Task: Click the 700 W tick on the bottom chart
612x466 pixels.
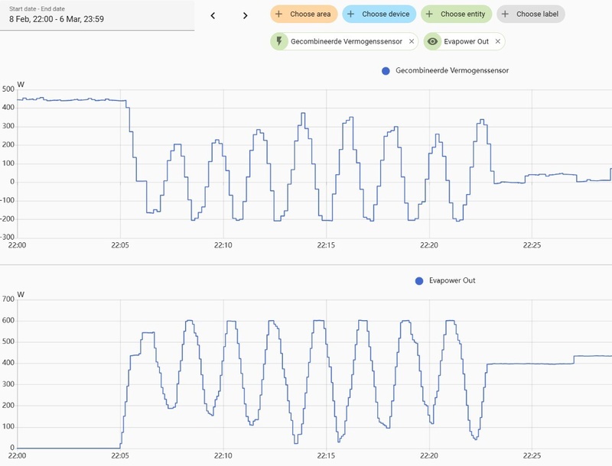Action: click(8, 299)
